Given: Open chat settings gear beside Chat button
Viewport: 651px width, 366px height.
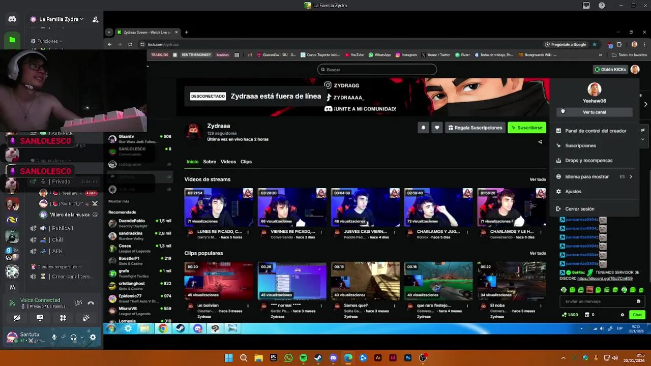Looking at the screenshot, I should click(623, 315).
